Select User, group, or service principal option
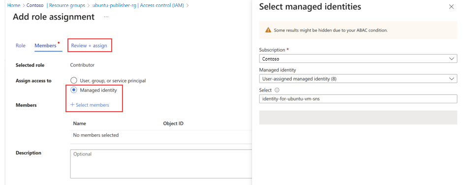463x185 pixels. 73,81
